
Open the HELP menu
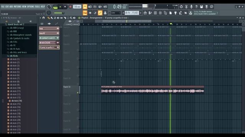point(42,6)
